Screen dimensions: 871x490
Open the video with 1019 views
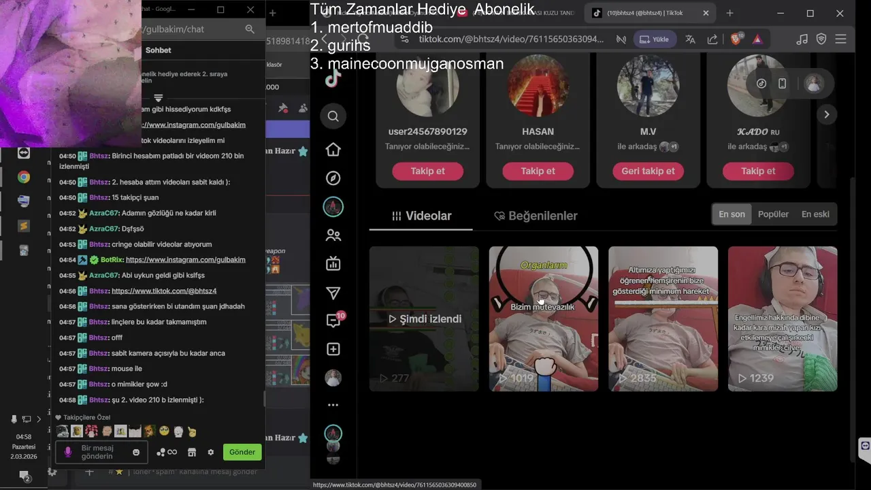544,318
